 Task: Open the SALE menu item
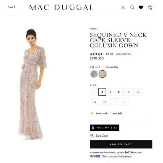pyautogui.click(x=12, y=7)
